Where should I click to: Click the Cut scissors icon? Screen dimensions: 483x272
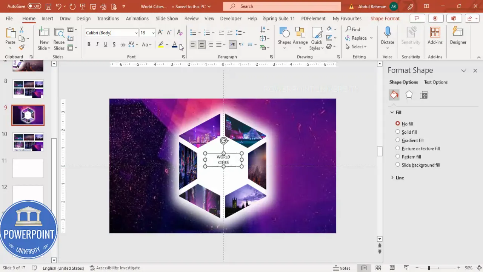click(22, 29)
